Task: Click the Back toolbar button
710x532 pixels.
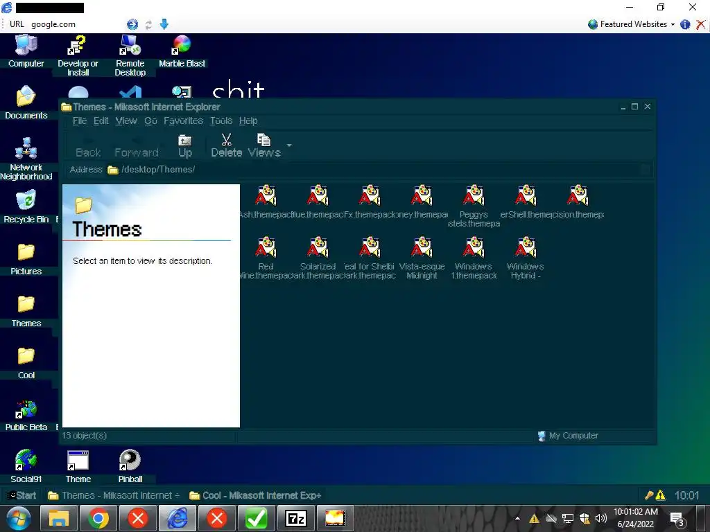Action: click(88, 145)
